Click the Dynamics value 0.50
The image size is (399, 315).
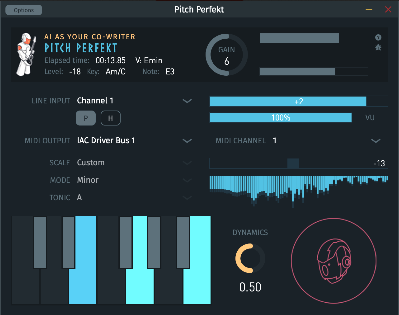pos(250,287)
